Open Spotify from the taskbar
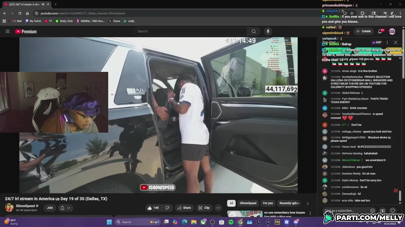Image resolution: width=405 pixels, height=227 pixels. coord(231,222)
